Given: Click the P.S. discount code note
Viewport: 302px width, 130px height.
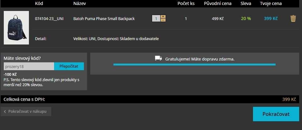Looking at the screenshot, I should tap(41, 82).
